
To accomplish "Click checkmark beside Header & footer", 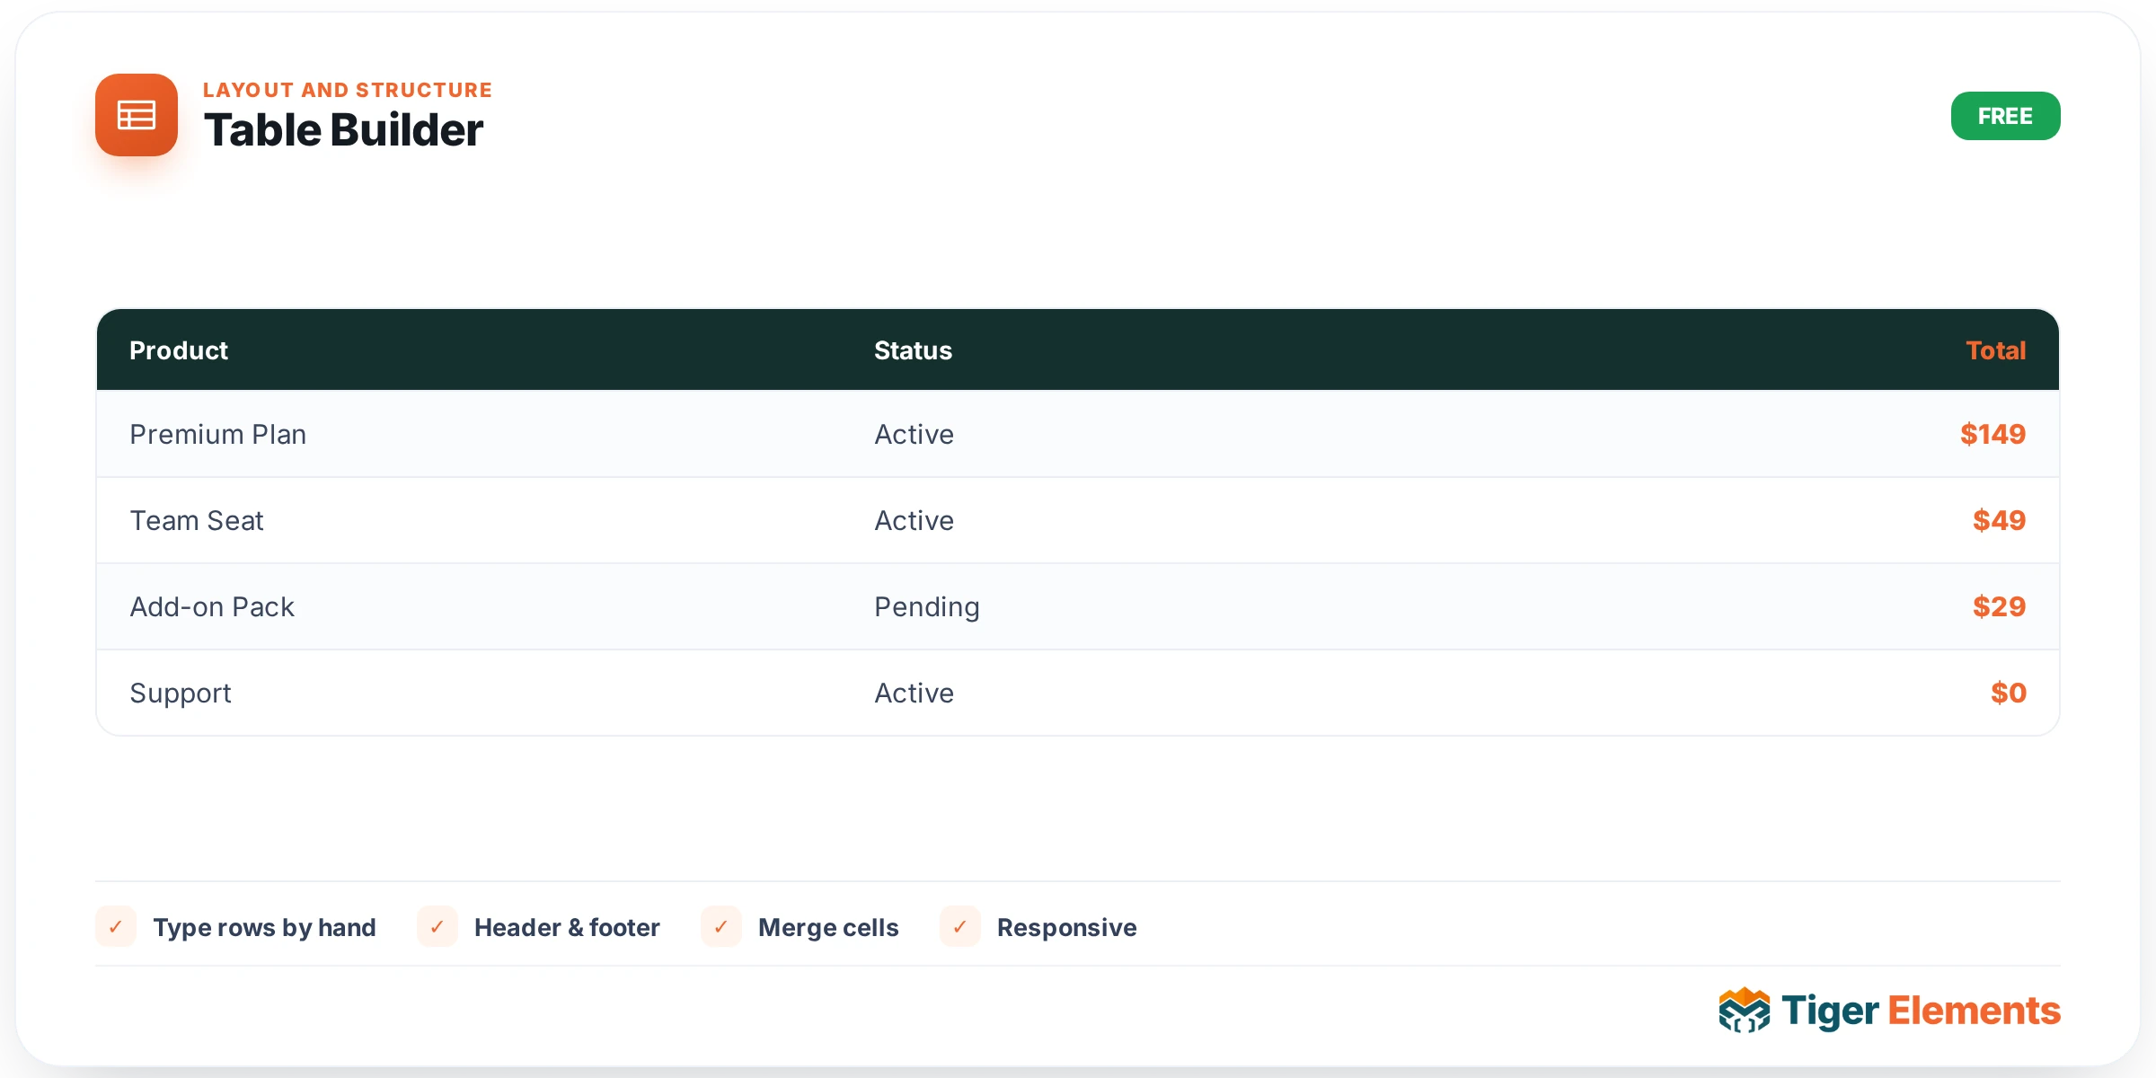I will pos(437,926).
